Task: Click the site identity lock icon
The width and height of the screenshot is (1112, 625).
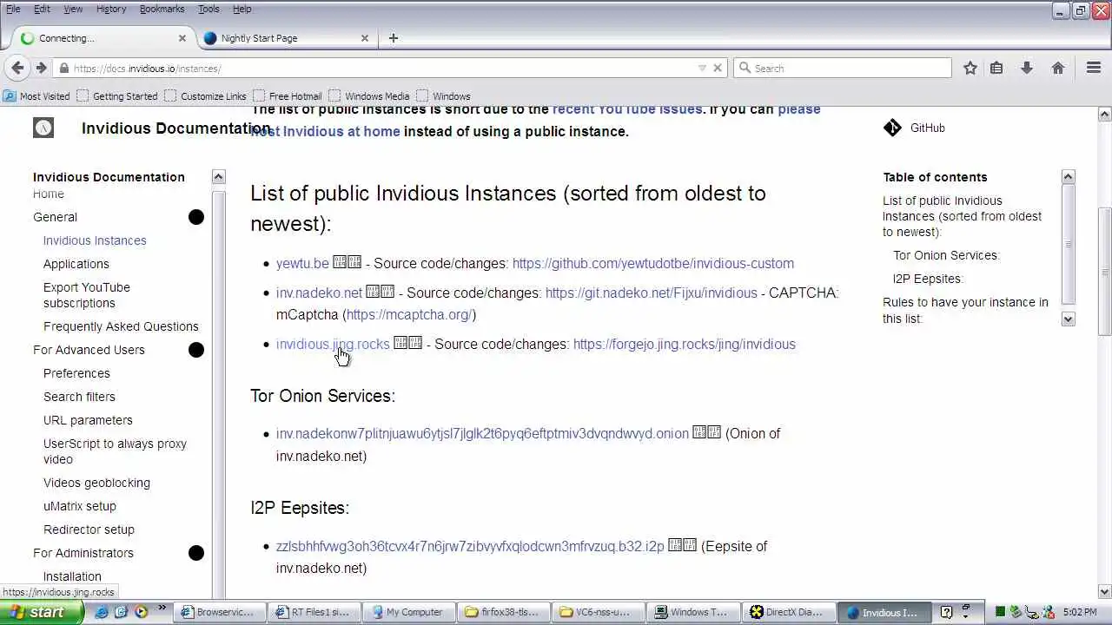Action: pyautogui.click(x=63, y=68)
